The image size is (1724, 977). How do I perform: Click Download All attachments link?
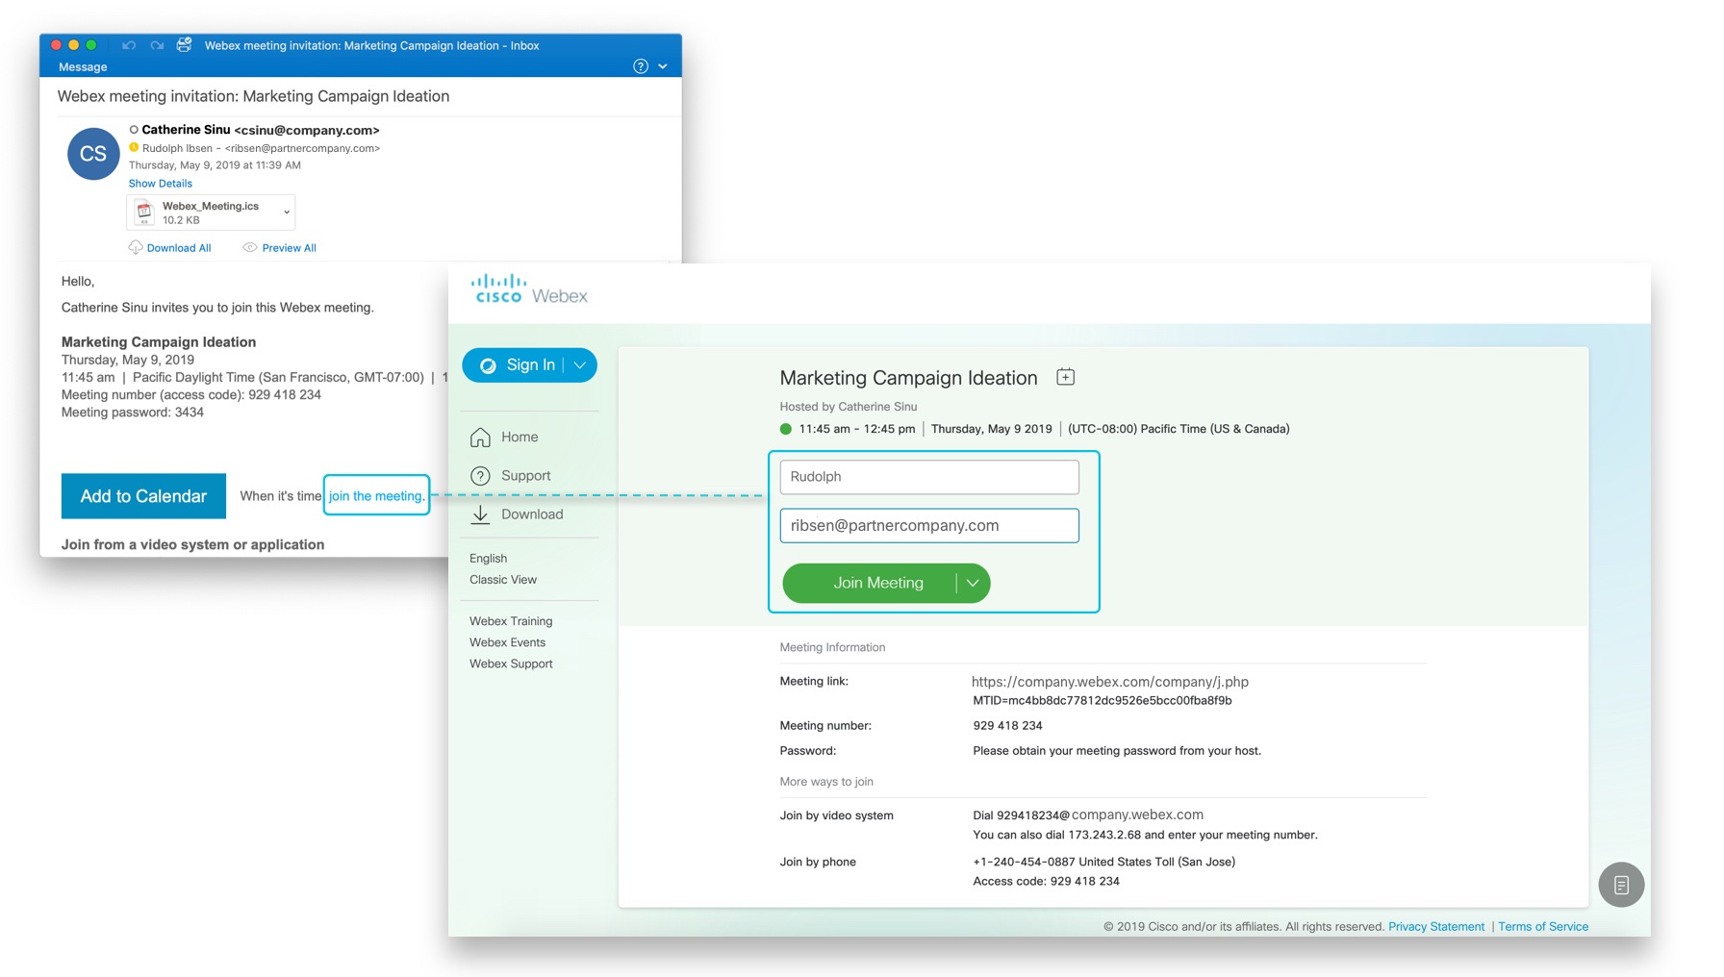click(x=179, y=248)
